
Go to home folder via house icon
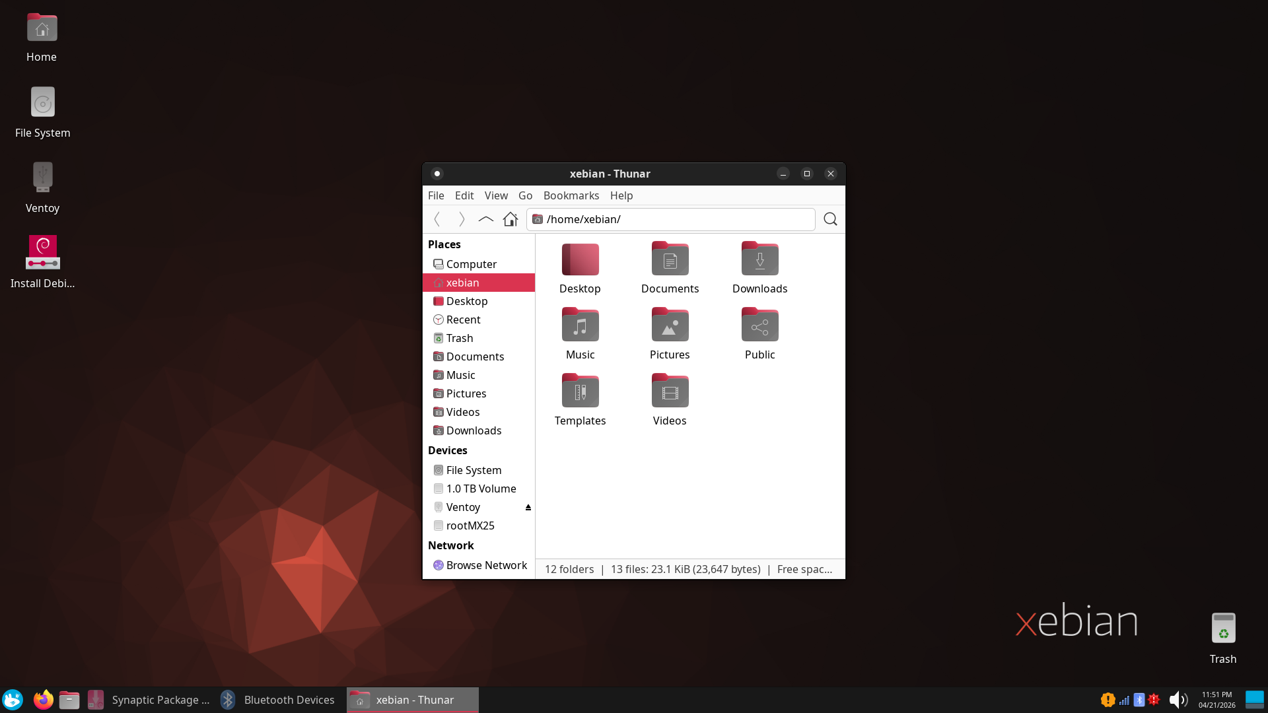coord(510,219)
